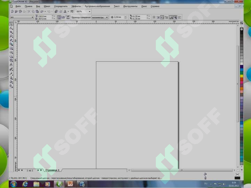Click the Application launcher icon
251x188 pixels.
coord(65,11)
